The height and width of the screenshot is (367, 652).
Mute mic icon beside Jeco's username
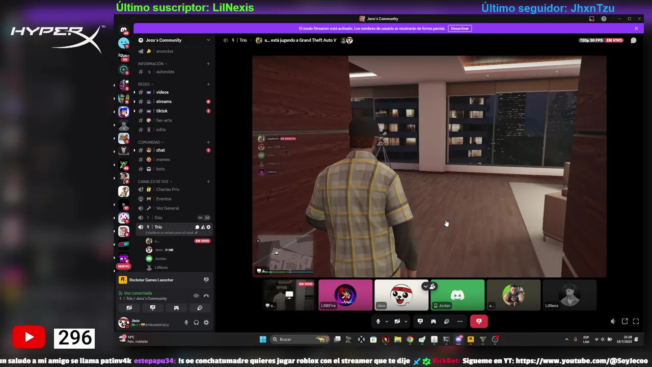click(186, 323)
